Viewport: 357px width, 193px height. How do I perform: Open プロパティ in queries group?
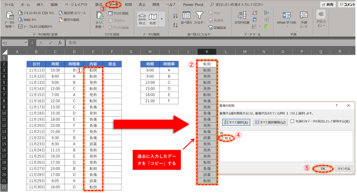point(117,20)
